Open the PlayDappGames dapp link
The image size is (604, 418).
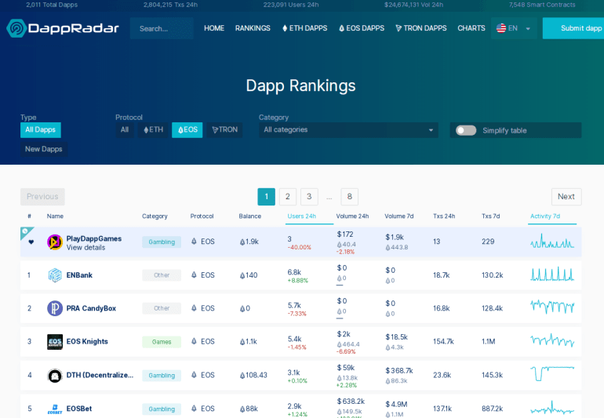pyautogui.click(x=94, y=238)
